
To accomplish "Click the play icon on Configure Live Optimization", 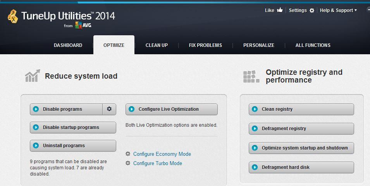I will pos(131,109).
